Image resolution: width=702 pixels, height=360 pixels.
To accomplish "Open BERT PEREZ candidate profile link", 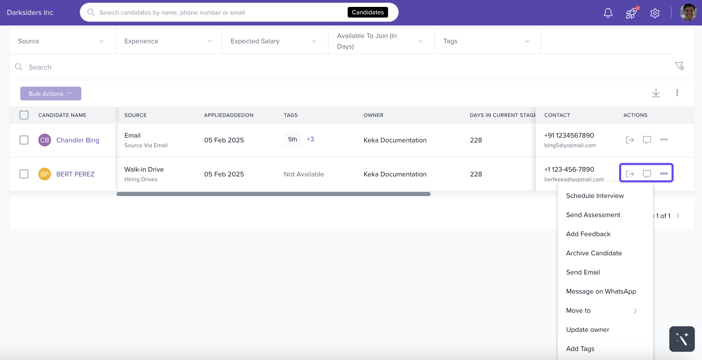I will (75, 174).
